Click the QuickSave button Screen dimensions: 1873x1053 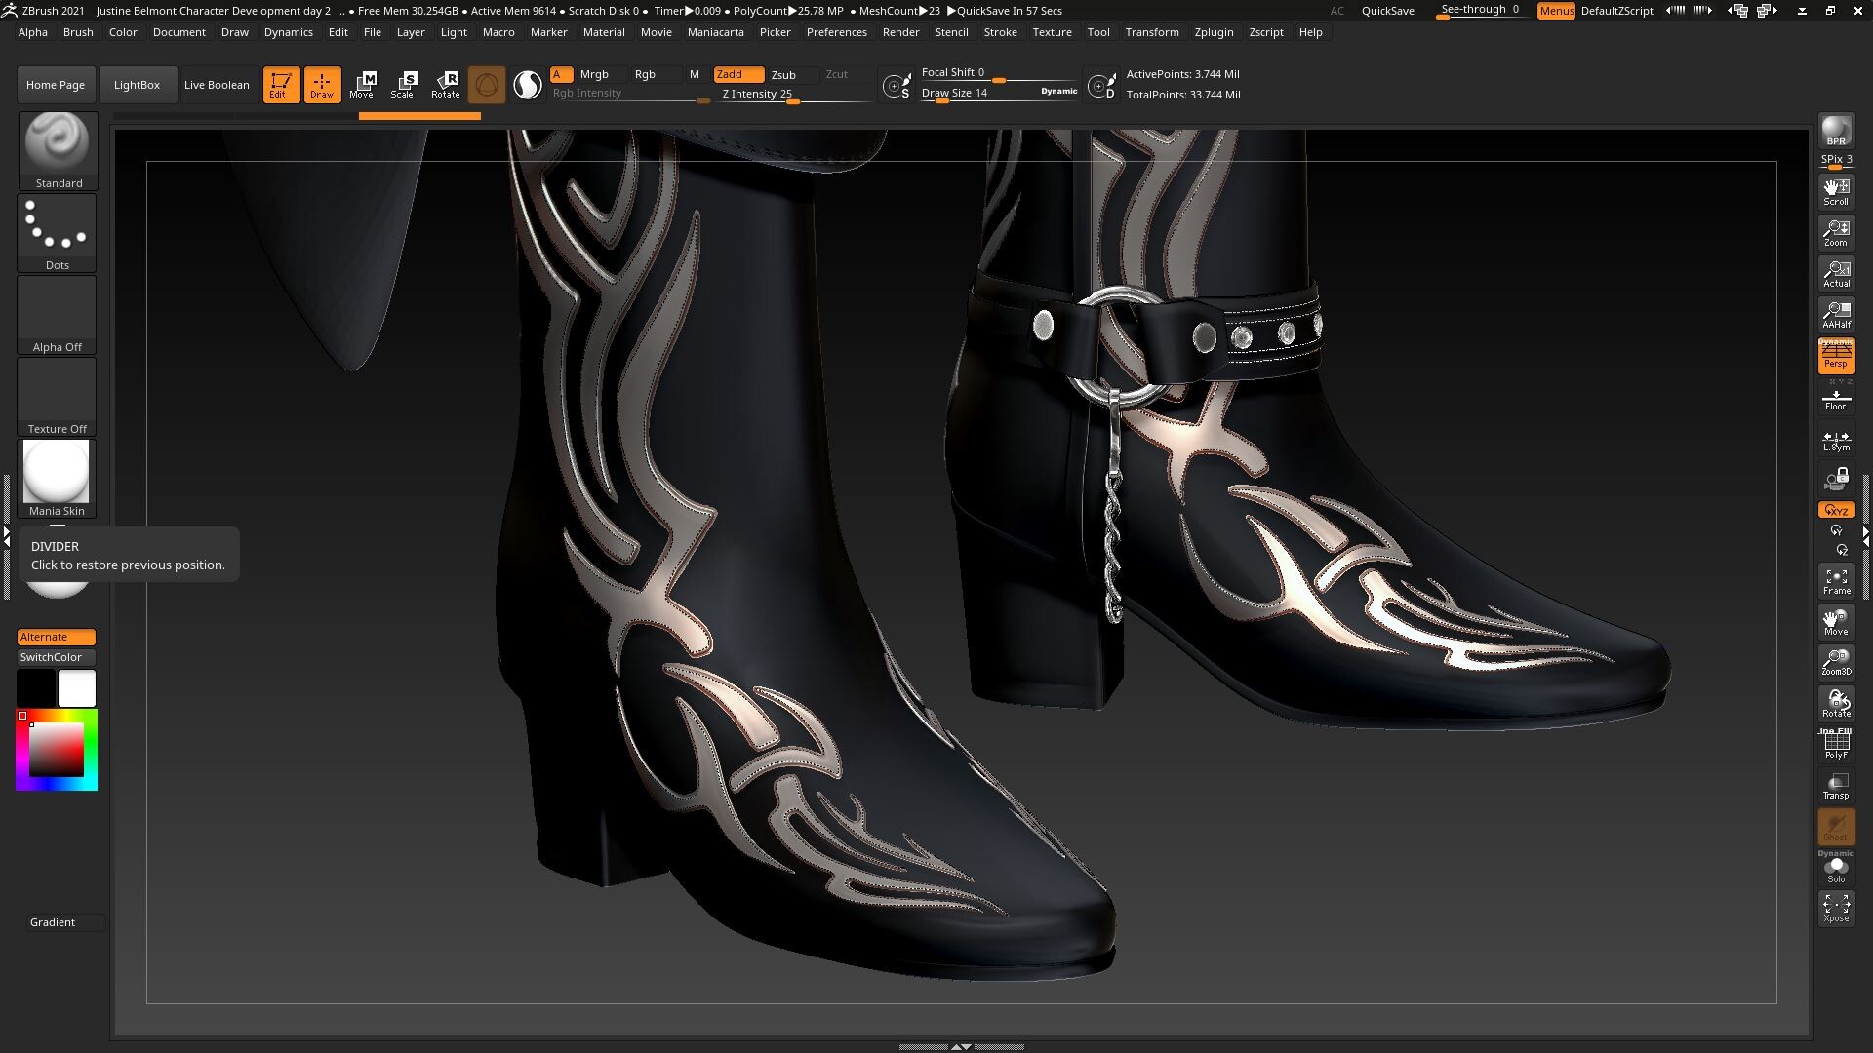point(1387,11)
